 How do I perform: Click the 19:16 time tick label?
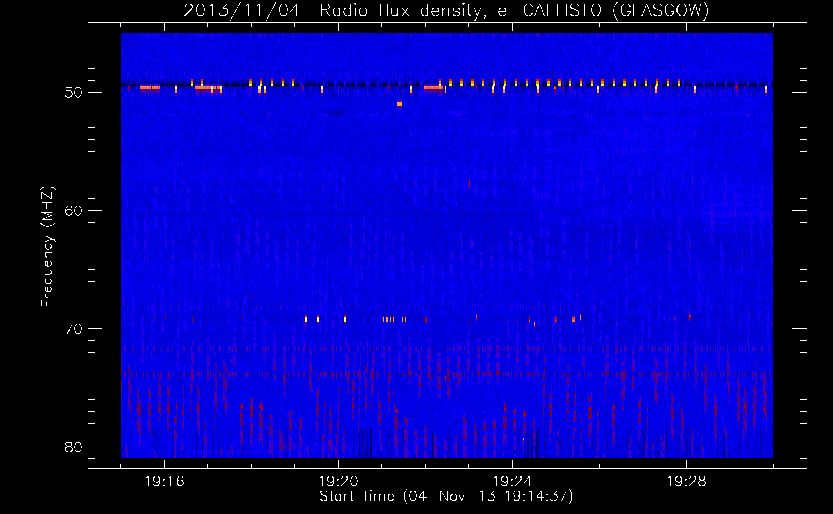pos(164,482)
